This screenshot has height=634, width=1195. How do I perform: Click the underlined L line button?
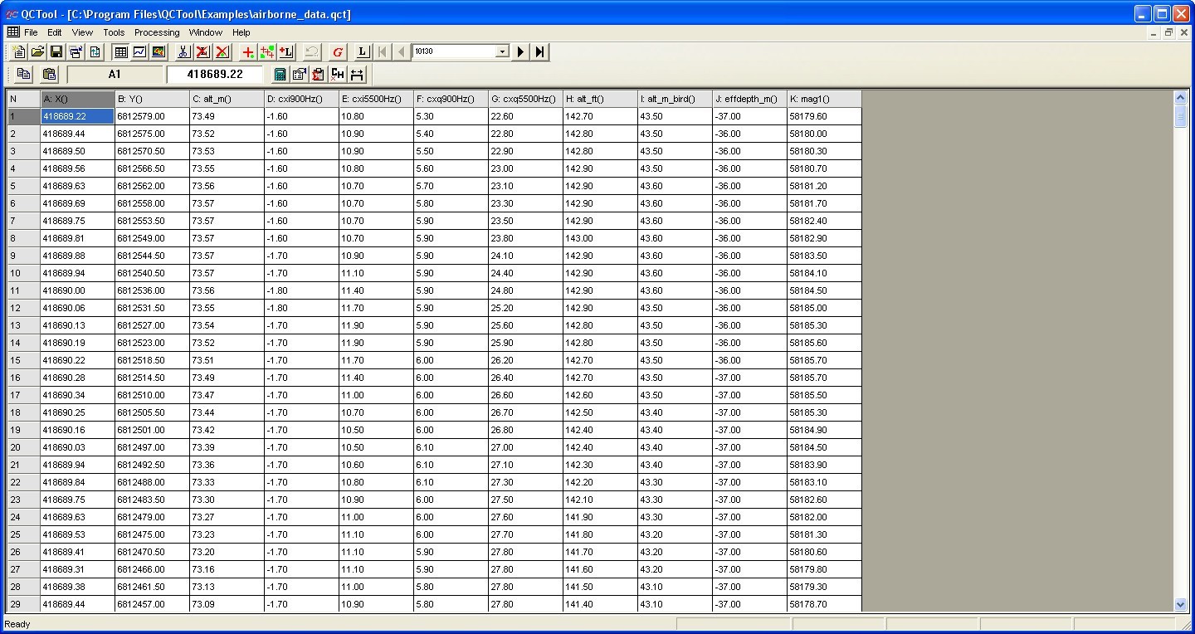363,51
